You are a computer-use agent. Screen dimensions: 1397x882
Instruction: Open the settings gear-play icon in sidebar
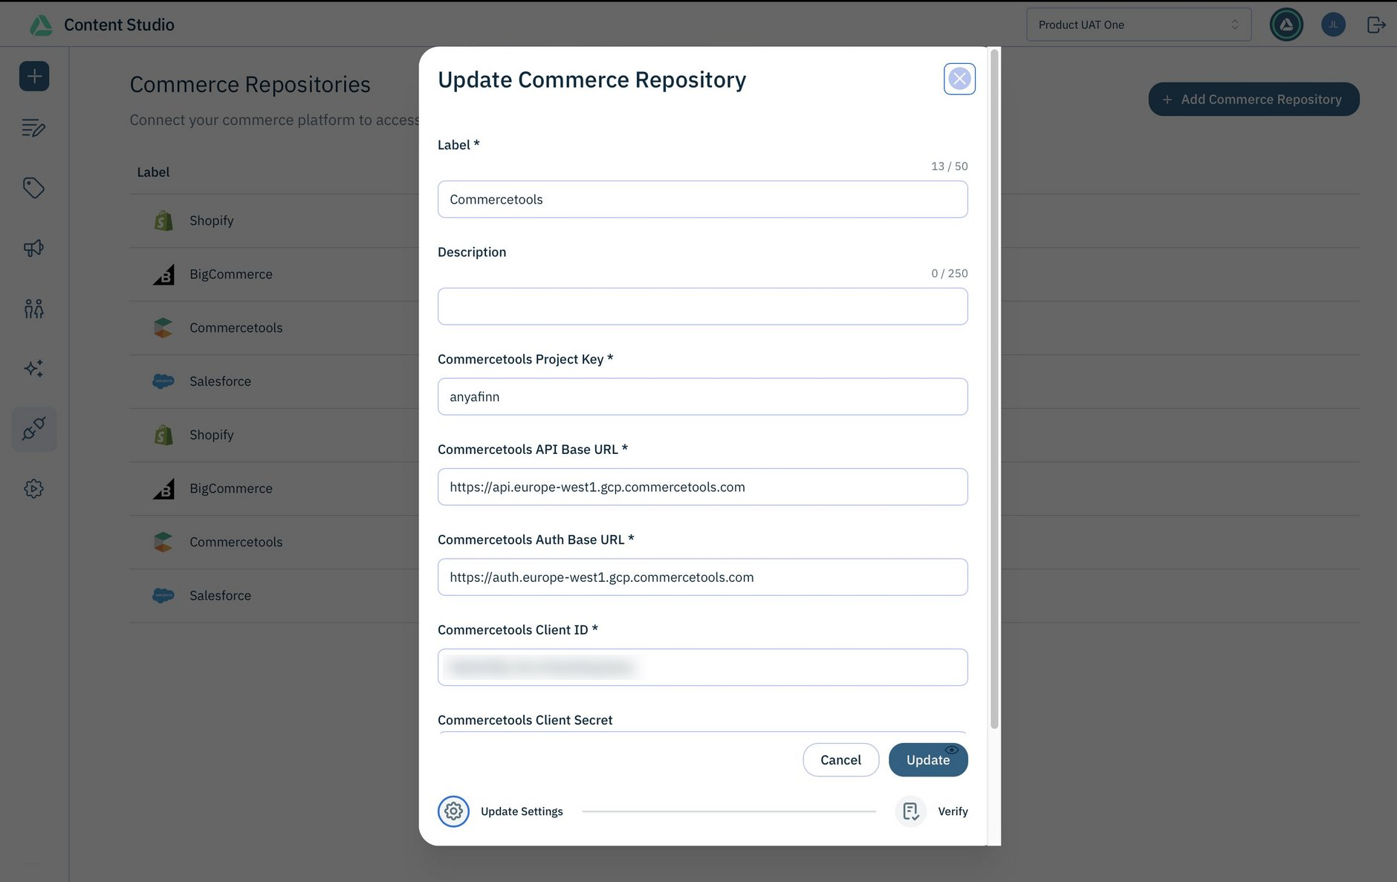point(33,489)
